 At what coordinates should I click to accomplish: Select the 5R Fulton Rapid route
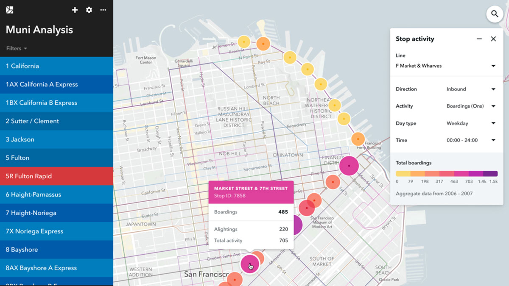point(56,176)
